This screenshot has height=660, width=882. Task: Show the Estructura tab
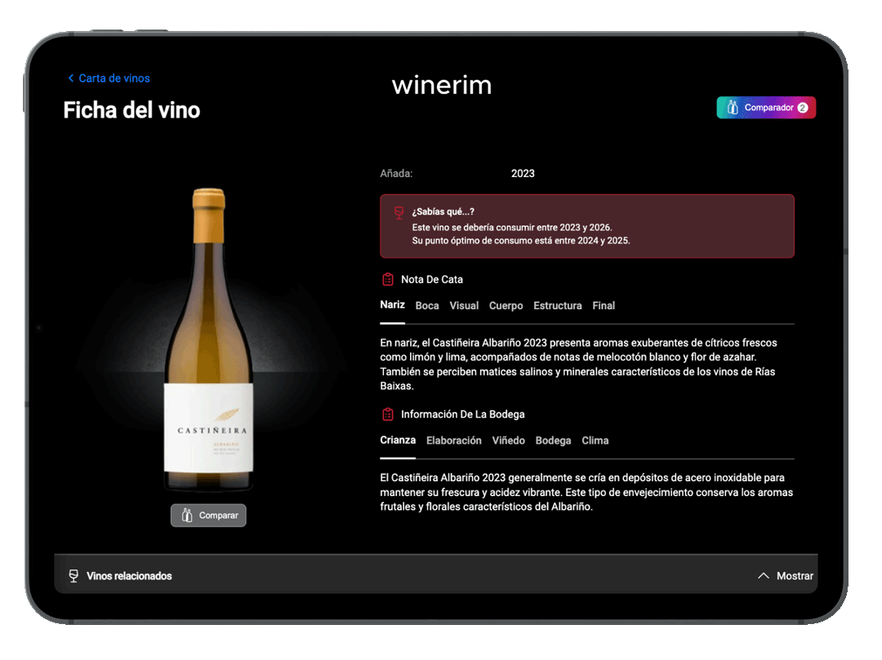coord(557,306)
